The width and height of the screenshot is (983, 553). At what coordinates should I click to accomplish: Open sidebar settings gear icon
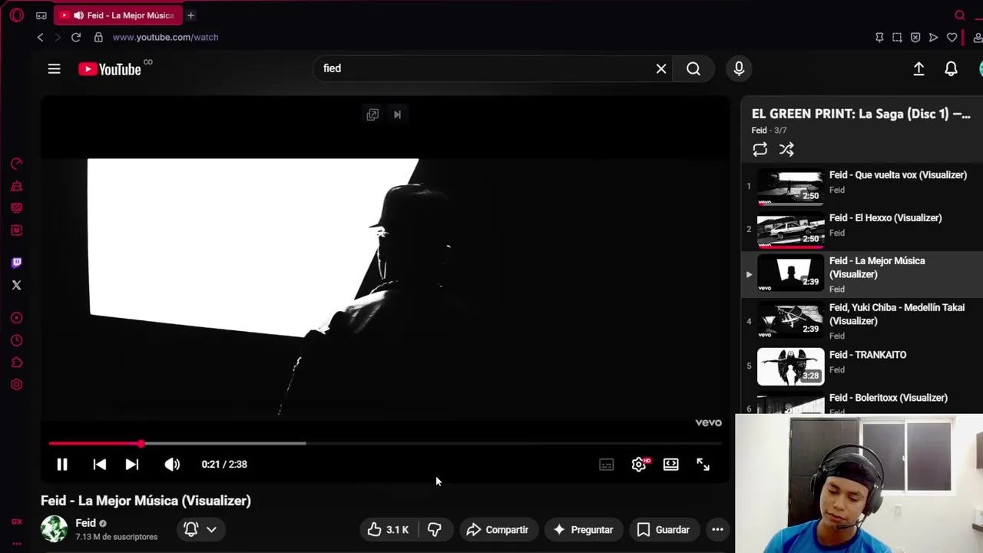[x=17, y=385]
